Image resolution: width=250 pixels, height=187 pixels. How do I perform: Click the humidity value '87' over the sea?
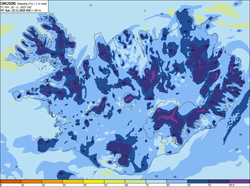point(17,167)
